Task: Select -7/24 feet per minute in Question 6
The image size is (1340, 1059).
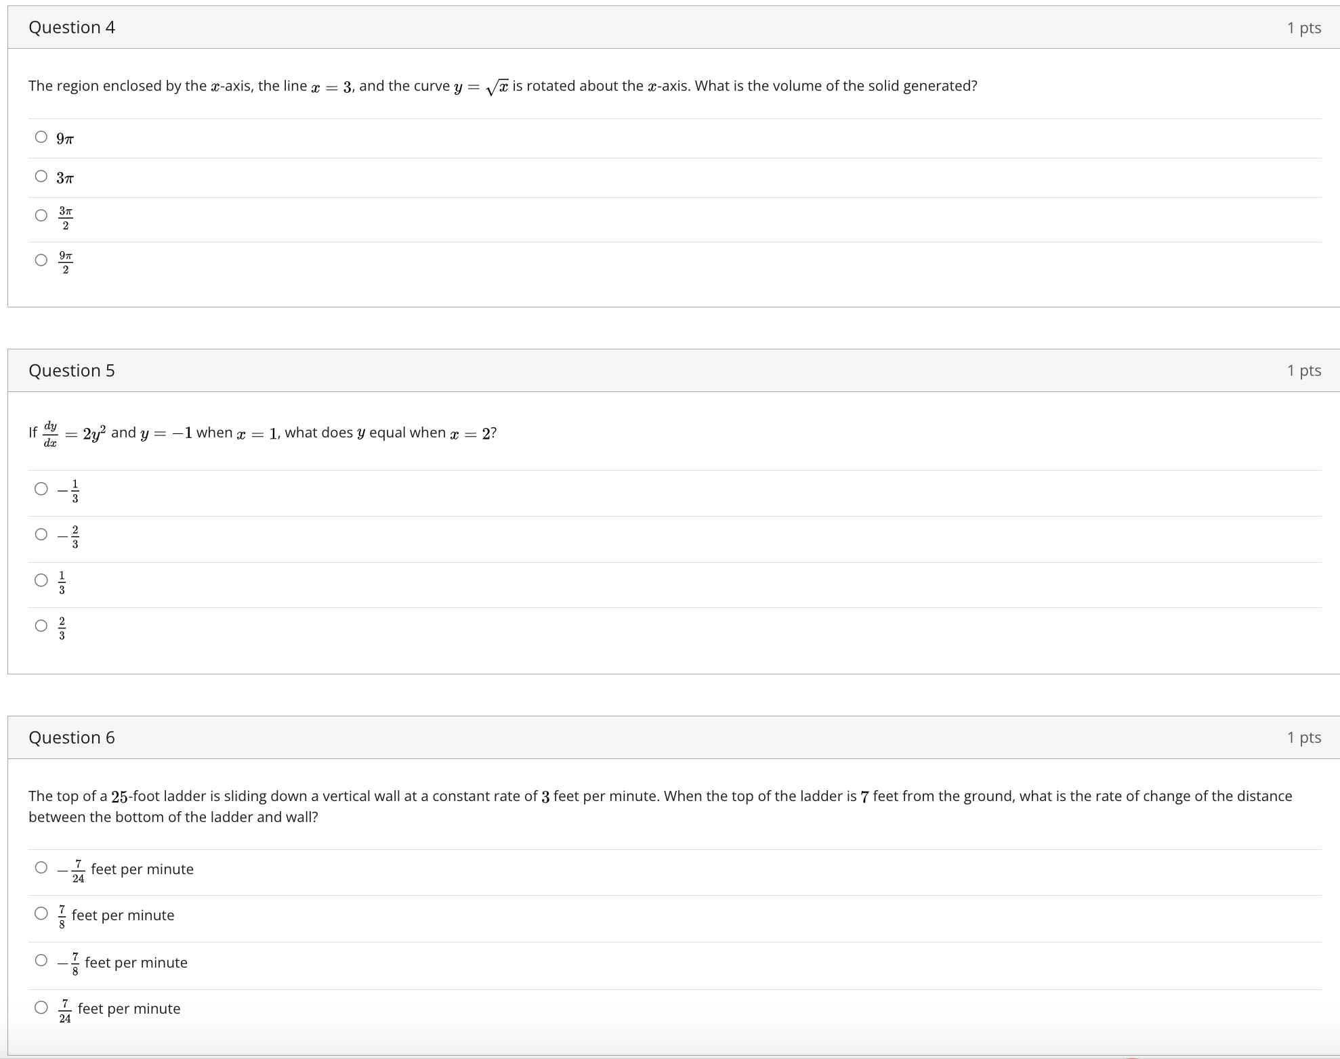Action: 39,867
